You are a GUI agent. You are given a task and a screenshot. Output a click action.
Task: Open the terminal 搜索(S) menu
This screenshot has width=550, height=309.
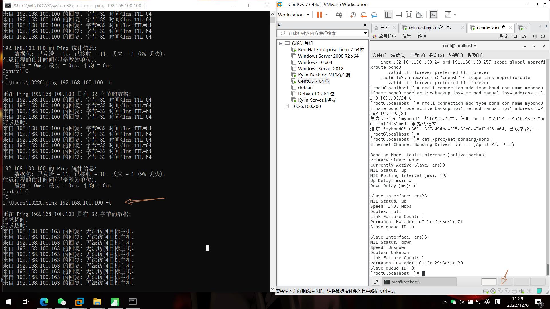(x=436, y=55)
